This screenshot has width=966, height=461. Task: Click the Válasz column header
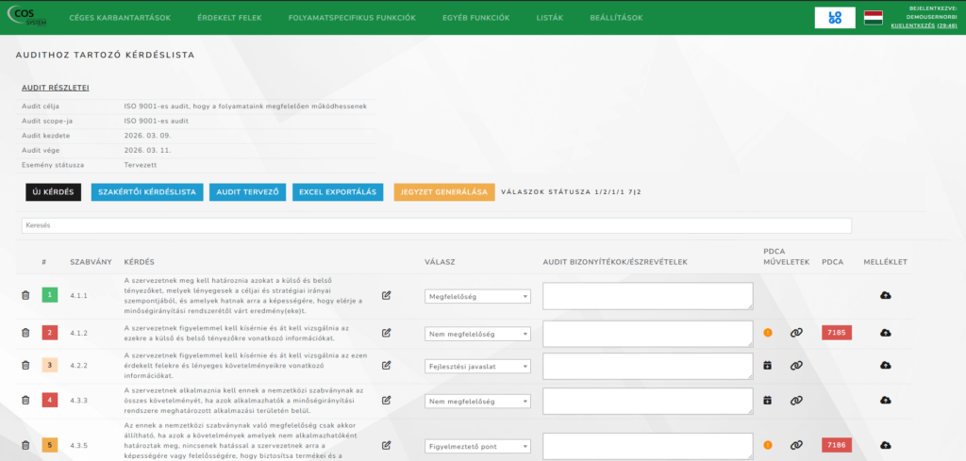coord(440,262)
